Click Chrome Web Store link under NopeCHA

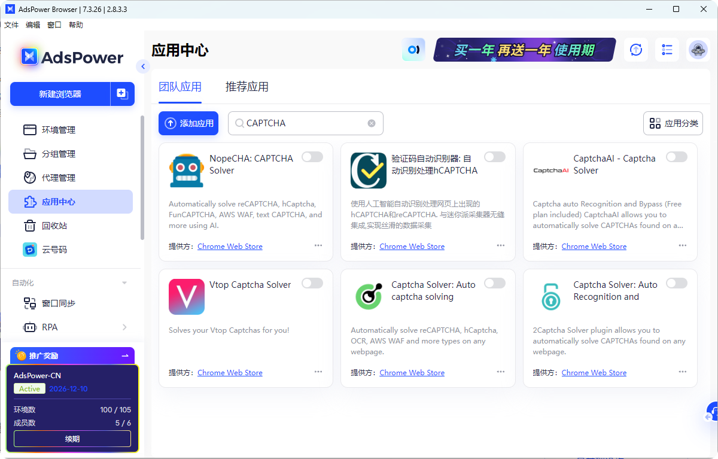230,246
